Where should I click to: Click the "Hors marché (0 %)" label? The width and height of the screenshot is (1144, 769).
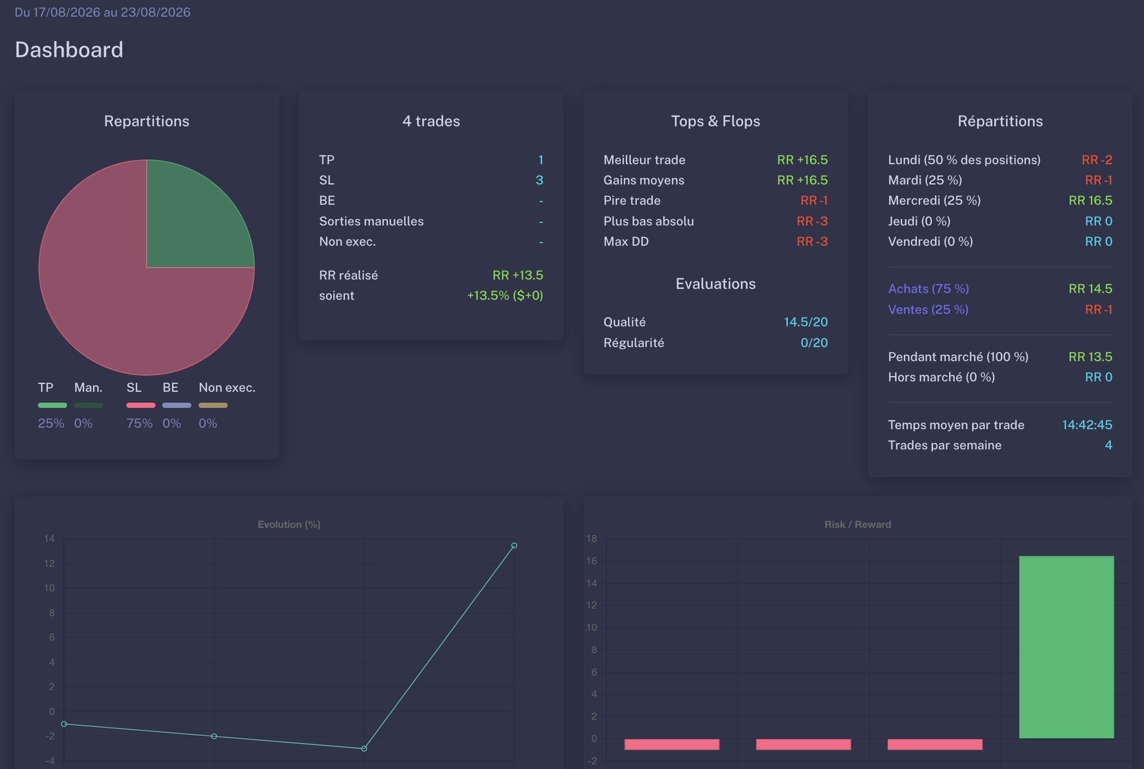942,377
